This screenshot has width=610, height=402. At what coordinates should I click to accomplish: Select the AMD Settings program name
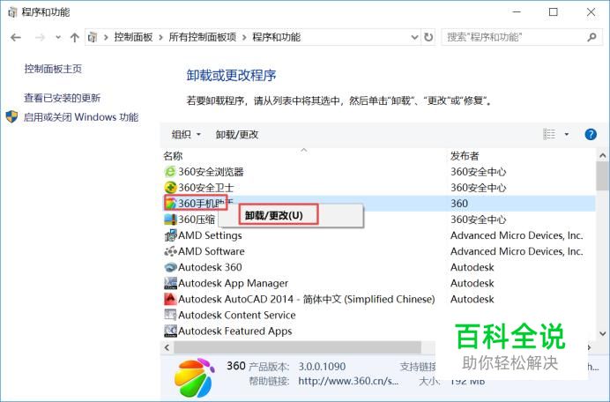pos(210,235)
